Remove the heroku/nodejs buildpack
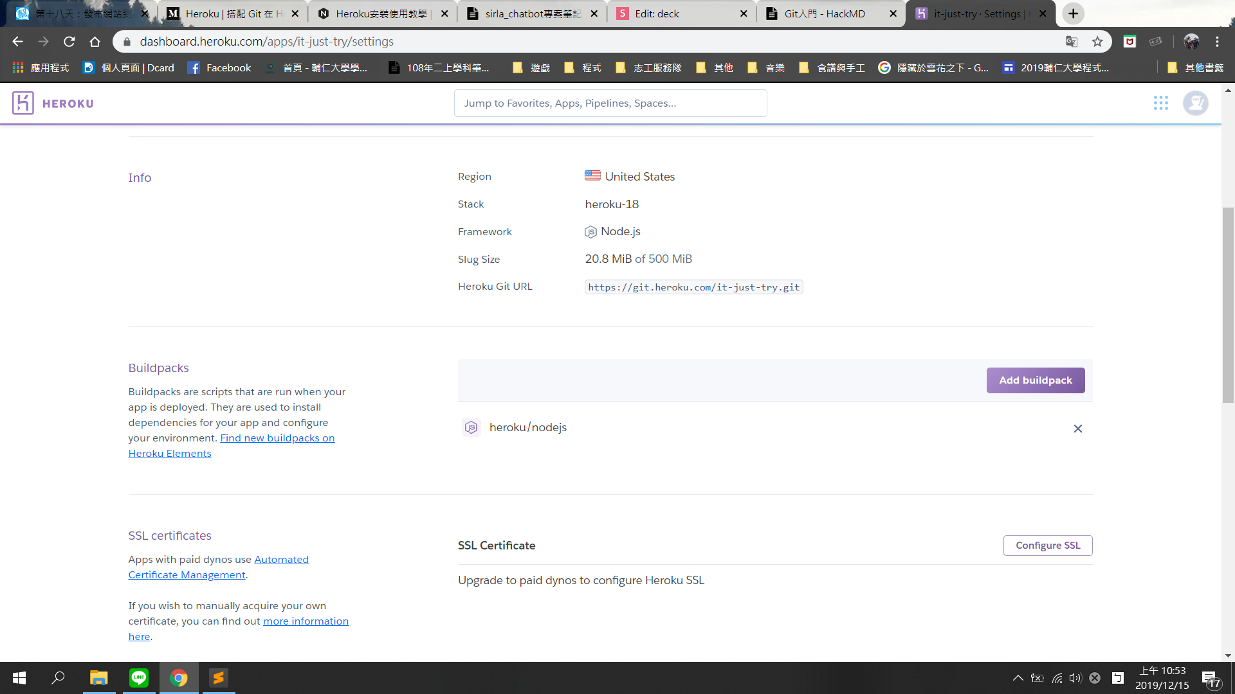 tap(1077, 429)
